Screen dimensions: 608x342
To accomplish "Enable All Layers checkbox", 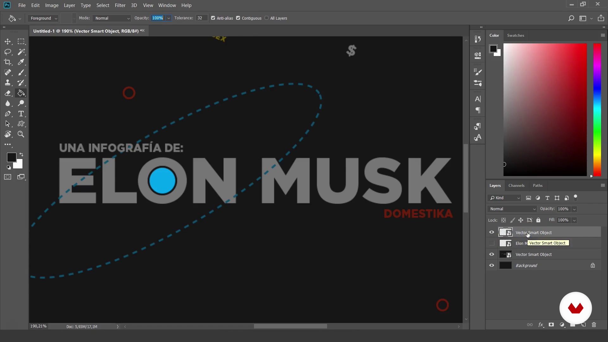I will [267, 18].
